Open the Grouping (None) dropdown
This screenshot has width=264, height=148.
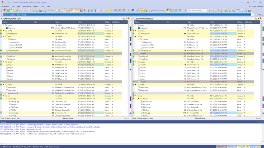[157, 11]
